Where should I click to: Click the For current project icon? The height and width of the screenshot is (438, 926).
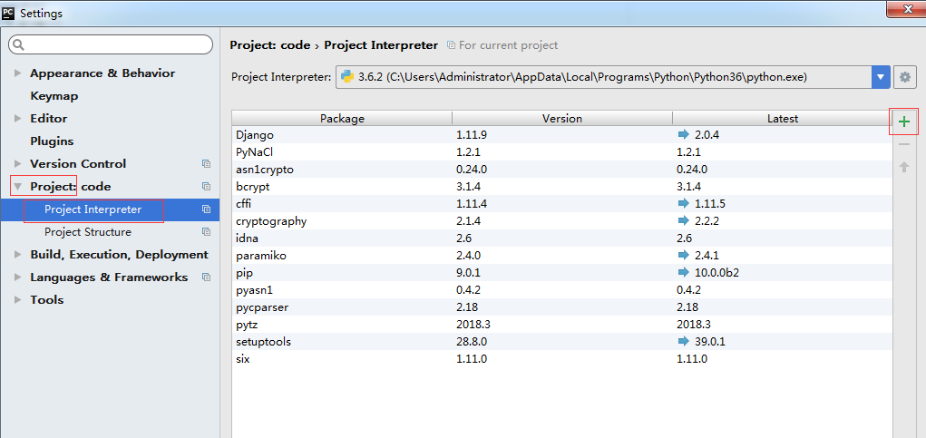451,45
